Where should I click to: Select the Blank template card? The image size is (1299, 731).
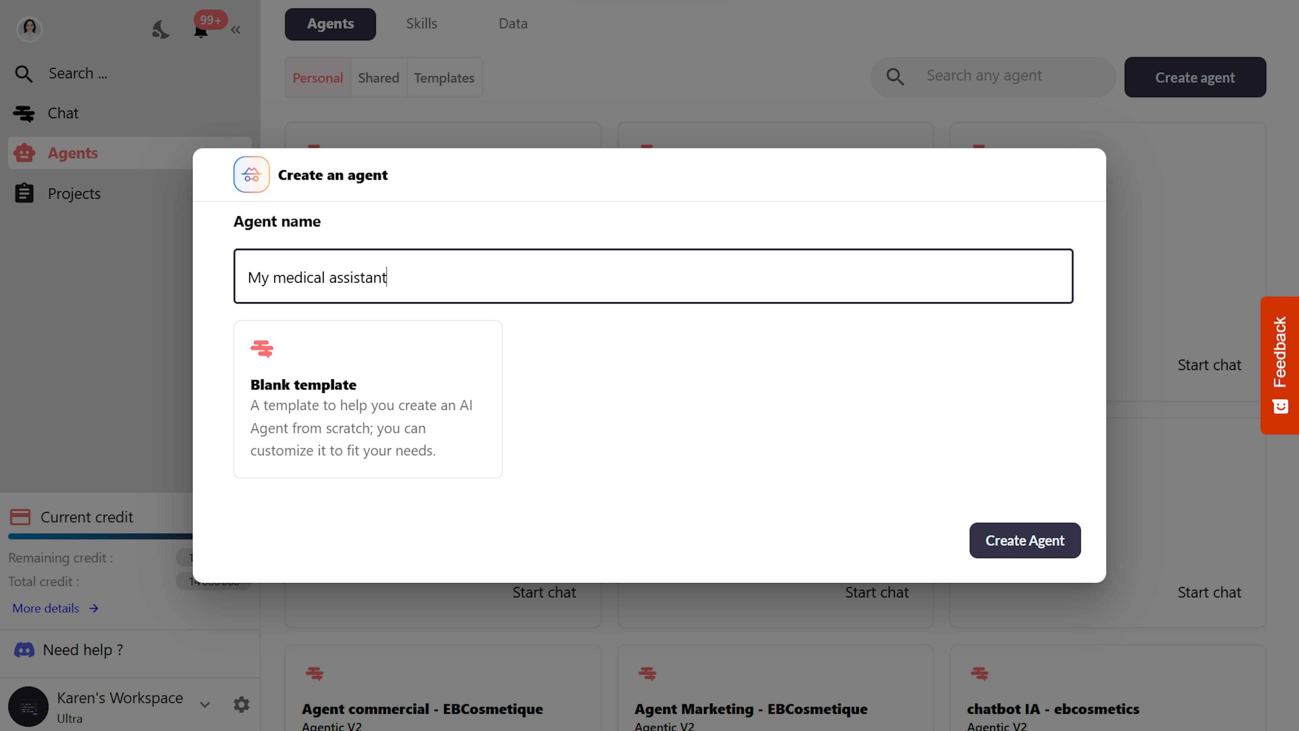[x=368, y=399]
